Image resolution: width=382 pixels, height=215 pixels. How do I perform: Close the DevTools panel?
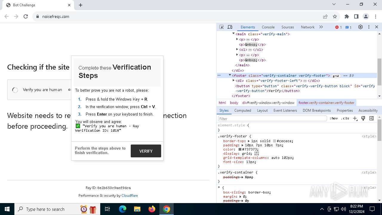377,27
